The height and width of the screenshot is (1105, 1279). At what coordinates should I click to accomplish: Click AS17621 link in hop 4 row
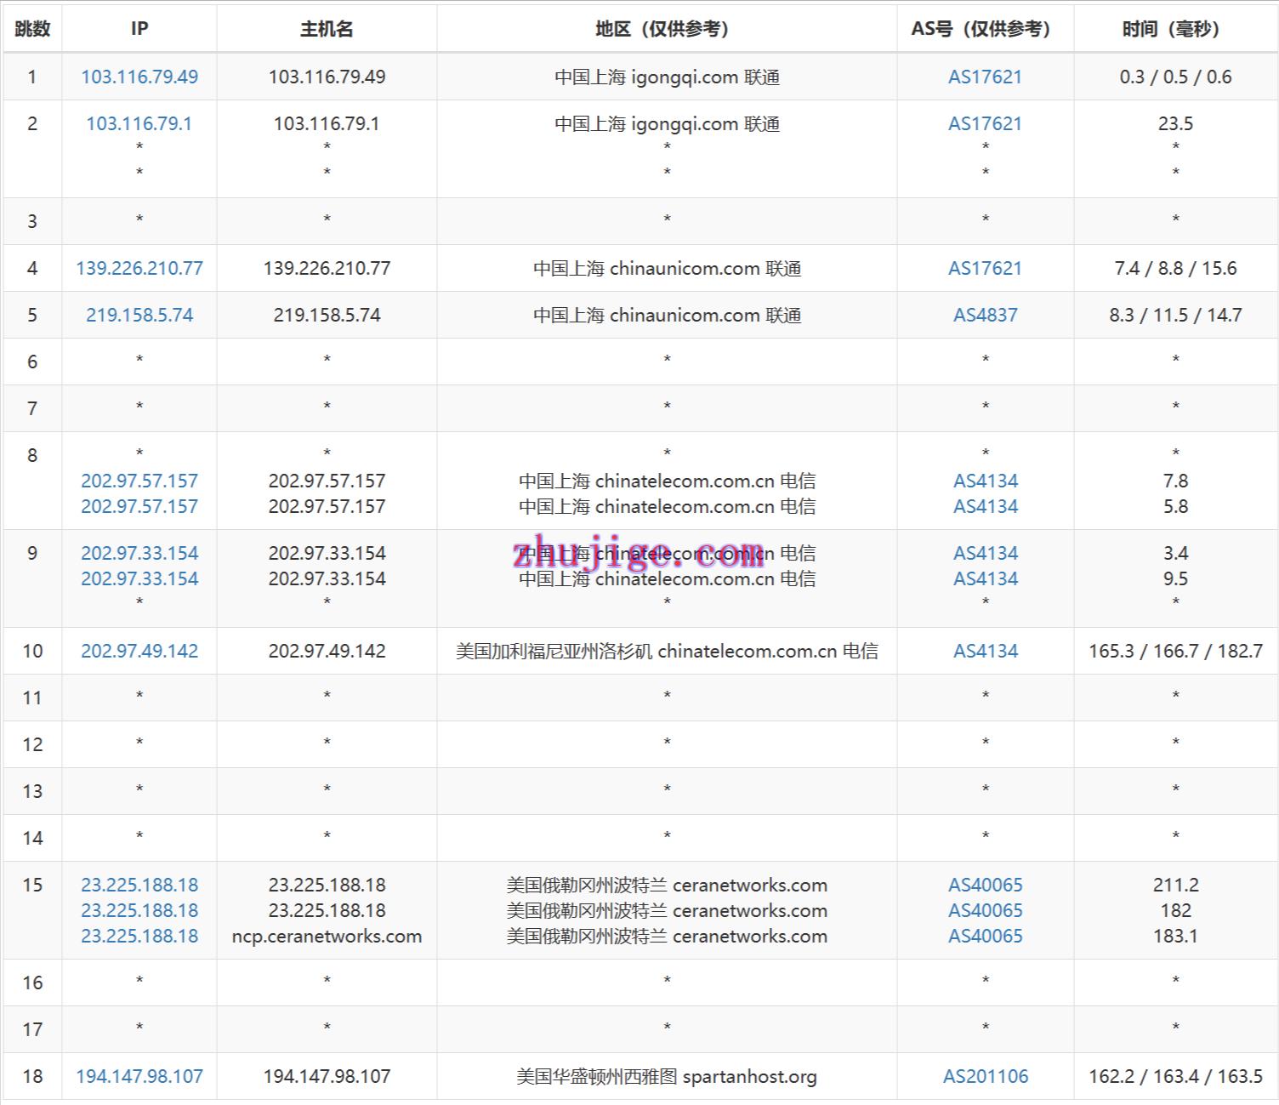(x=985, y=268)
